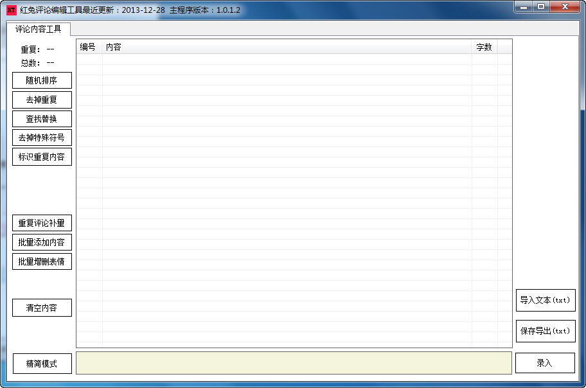Open the 查找替换 find-replace tool
The height and width of the screenshot is (388, 586).
click(42, 119)
